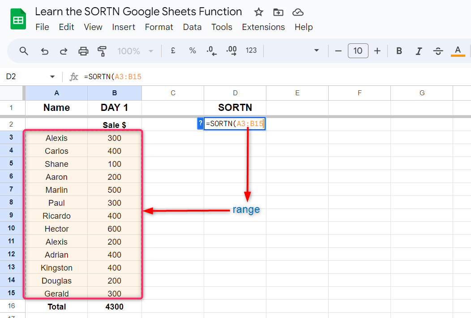This screenshot has height=318, width=471.
Task: Open the Data menu
Action: tap(192, 27)
